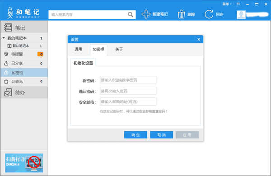Switch to the 通用 settings tab
This screenshot has width=271, height=176.
point(78,49)
